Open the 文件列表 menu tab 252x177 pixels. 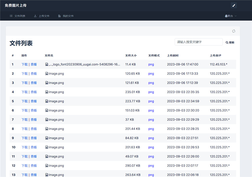click(x=17, y=16)
